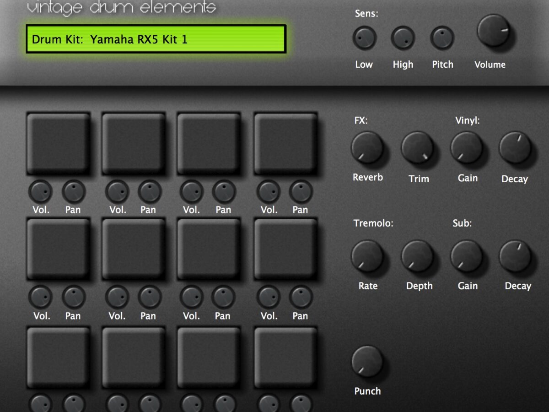
Task: Click the FX Reverb knob
Action: click(x=367, y=148)
